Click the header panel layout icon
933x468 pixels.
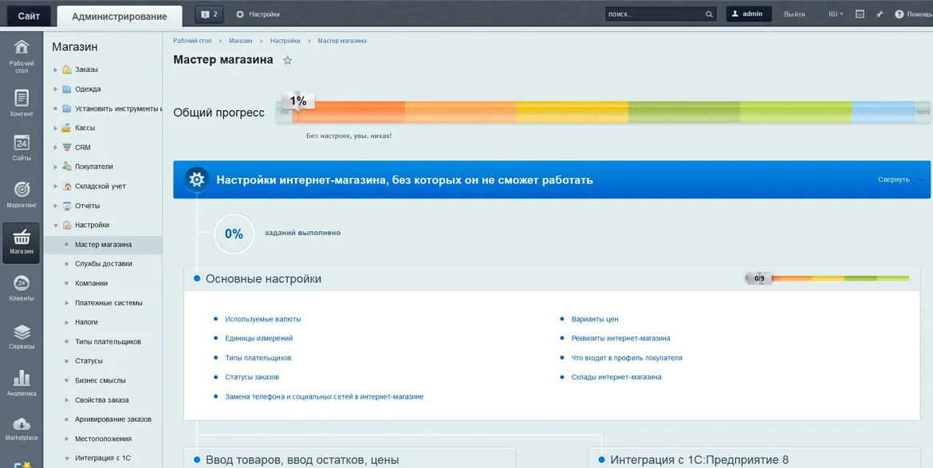click(860, 14)
